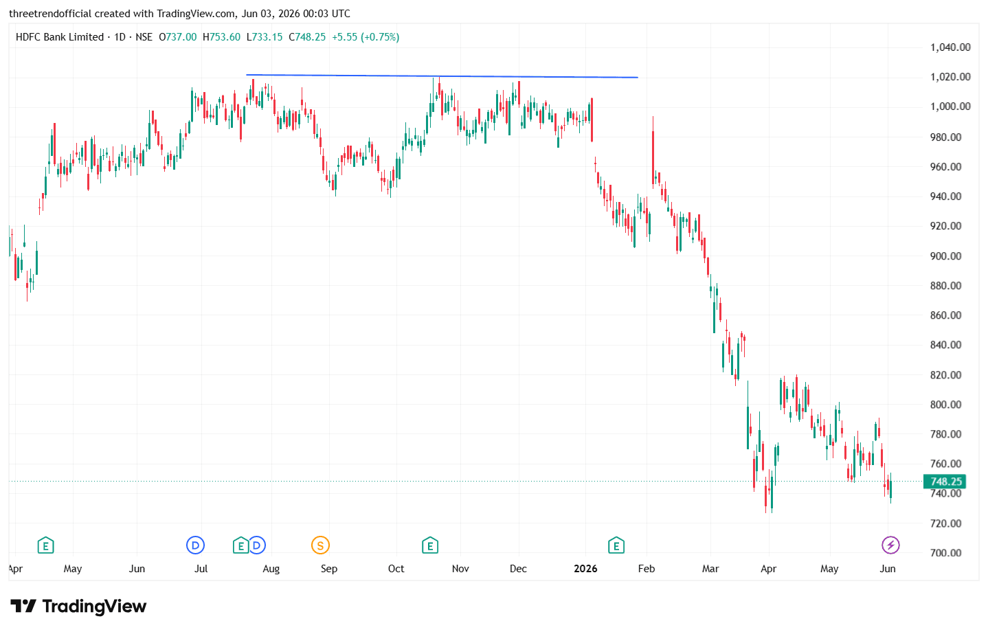Click the 920.00 price axis label
This screenshot has width=988, height=632.
[x=946, y=226]
